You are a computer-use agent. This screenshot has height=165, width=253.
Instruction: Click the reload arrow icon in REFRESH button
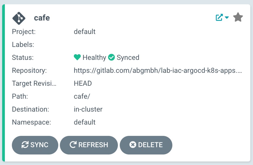(73, 145)
